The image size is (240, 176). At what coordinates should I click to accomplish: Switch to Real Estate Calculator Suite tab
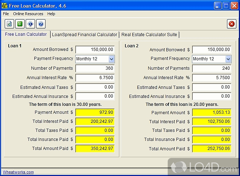click(149, 35)
